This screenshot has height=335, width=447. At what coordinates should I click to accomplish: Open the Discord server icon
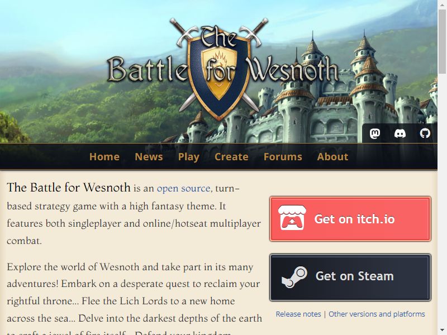(400, 133)
